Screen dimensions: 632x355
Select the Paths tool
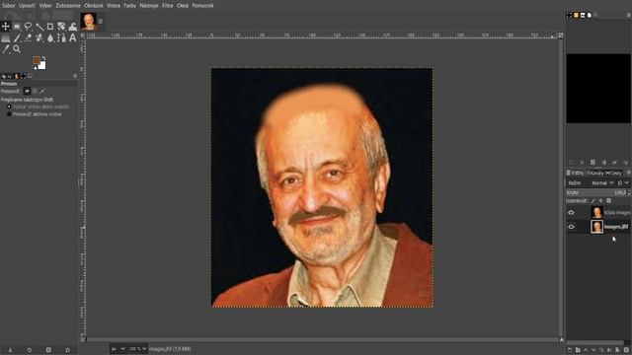click(x=61, y=38)
